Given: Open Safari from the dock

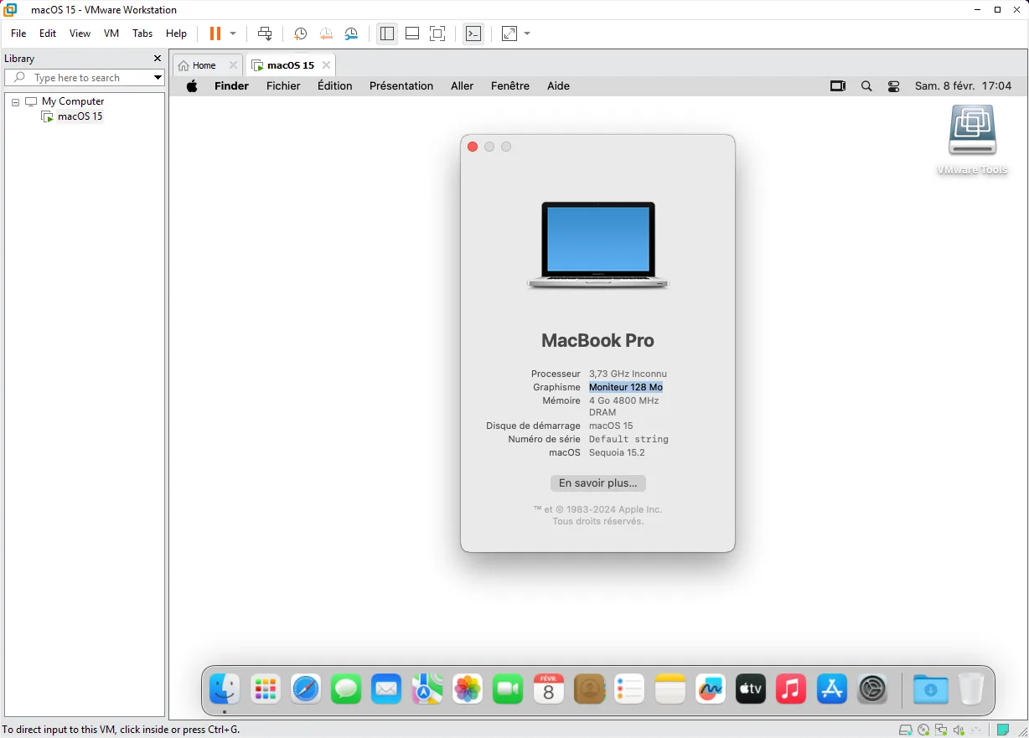Looking at the screenshot, I should click(x=305, y=689).
